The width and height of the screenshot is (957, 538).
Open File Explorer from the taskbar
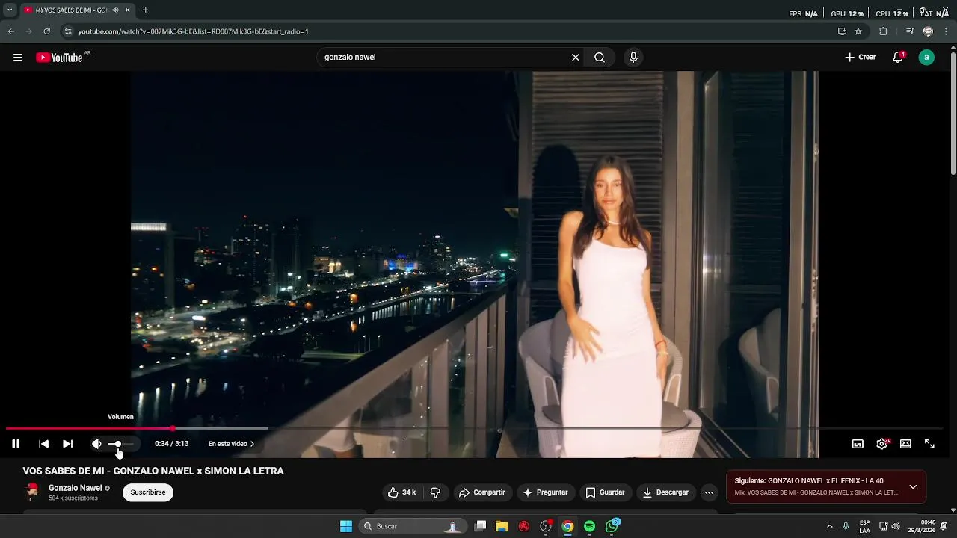[x=502, y=526]
